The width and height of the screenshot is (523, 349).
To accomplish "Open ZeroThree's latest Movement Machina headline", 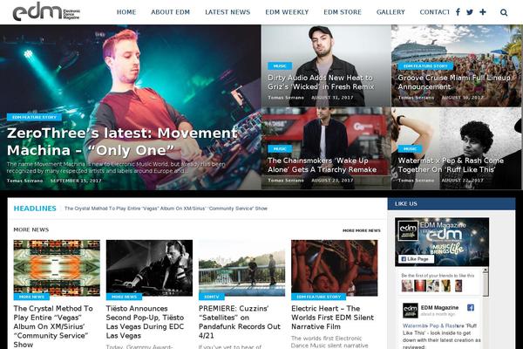I will pos(122,141).
